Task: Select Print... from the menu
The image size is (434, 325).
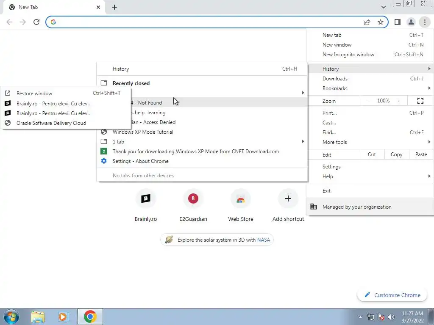Action: pos(370,113)
